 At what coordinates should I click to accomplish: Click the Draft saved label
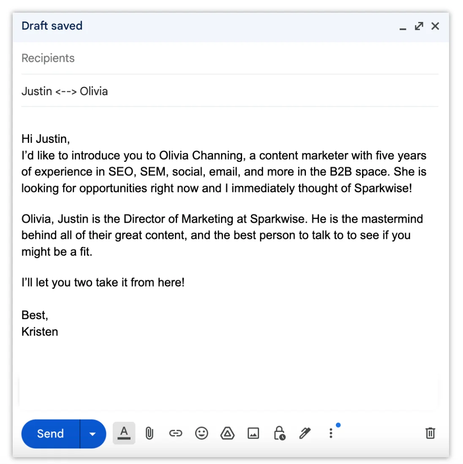(52, 26)
